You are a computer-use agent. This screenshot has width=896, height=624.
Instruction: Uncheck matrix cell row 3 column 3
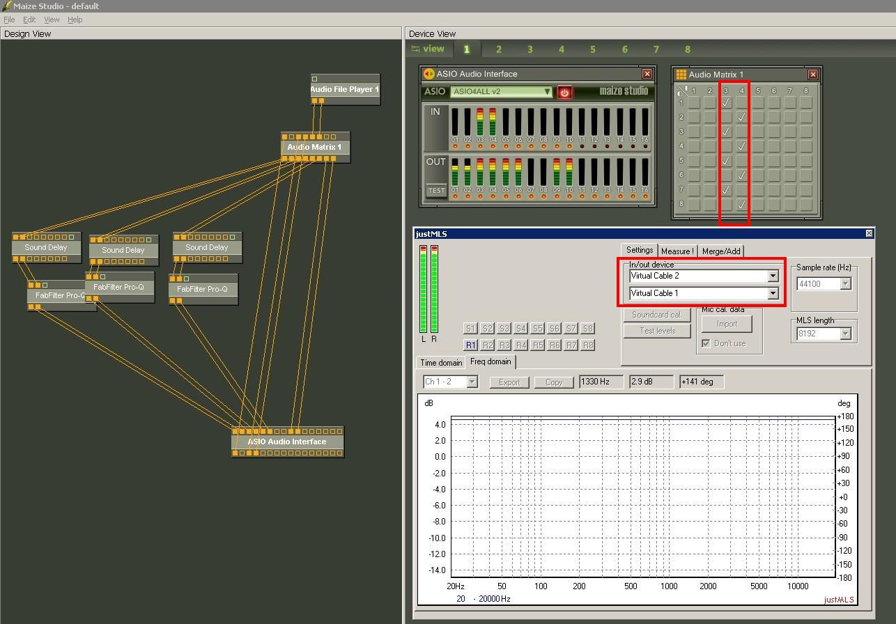[x=726, y=132]
